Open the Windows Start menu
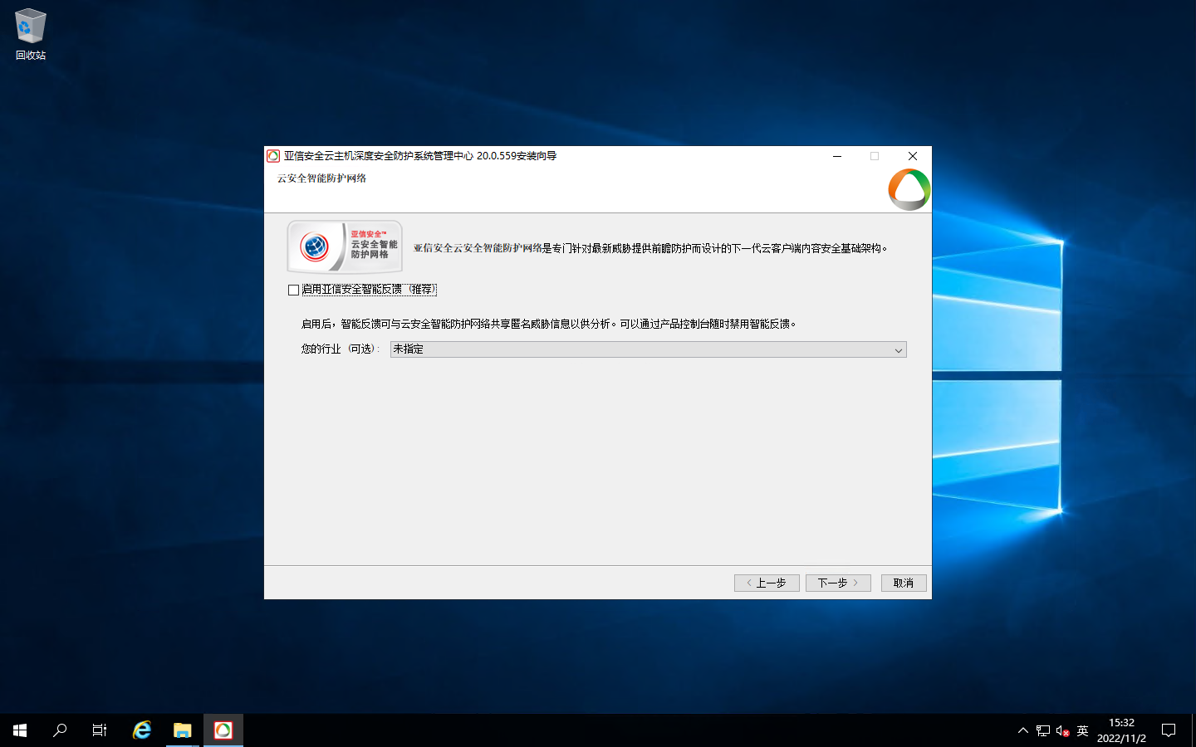 click(x=20, y=730)
